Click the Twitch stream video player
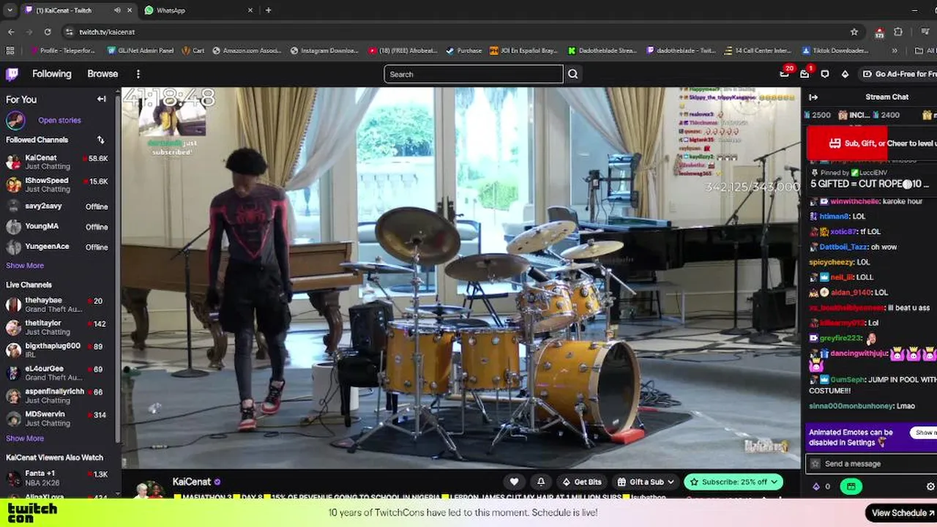 pyautogui.click(x=460, y=278)
